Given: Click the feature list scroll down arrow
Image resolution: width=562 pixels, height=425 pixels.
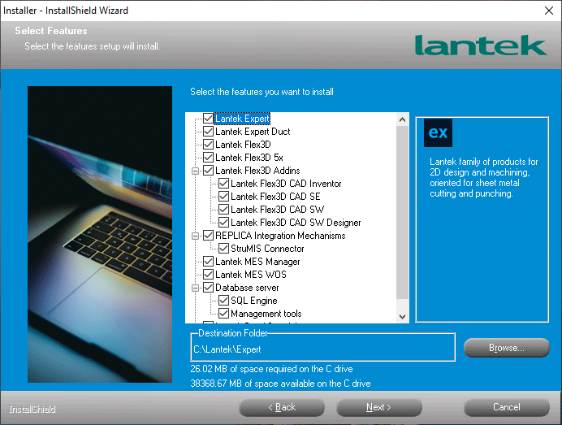Looking at the screenshot, I should 402,317.
